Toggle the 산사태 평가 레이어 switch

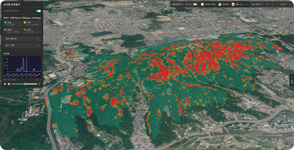[x=38, y=11]
